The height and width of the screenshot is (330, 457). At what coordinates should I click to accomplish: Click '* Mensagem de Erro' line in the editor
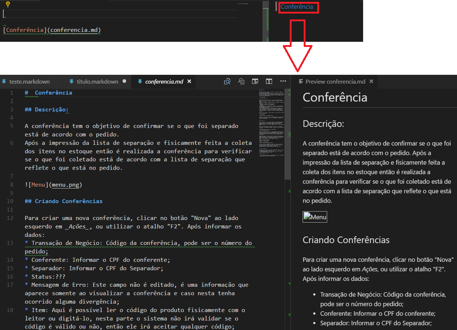tap(136, 293)
